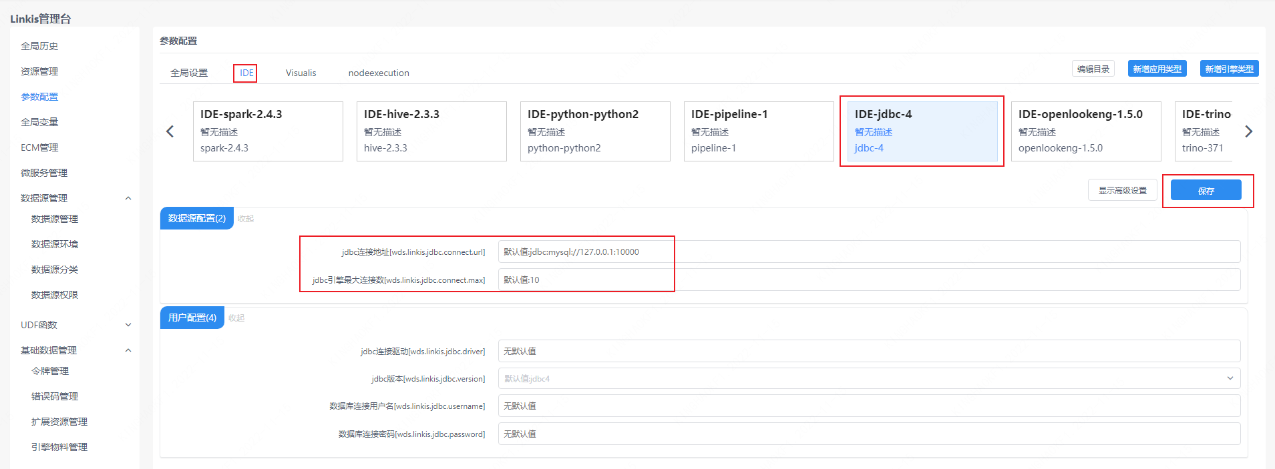Switch to the IDE tab
Viewport: 1275px width, 469px height.
point(246,73)
